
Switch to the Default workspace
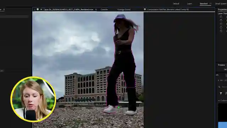176,4
